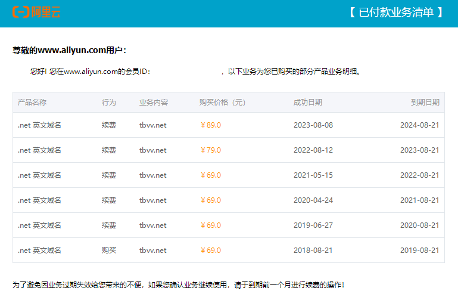Viewport: 458px width, 297px height.
Task: Click the 2024-08-21 expiry date
Action: click(419, 125)
